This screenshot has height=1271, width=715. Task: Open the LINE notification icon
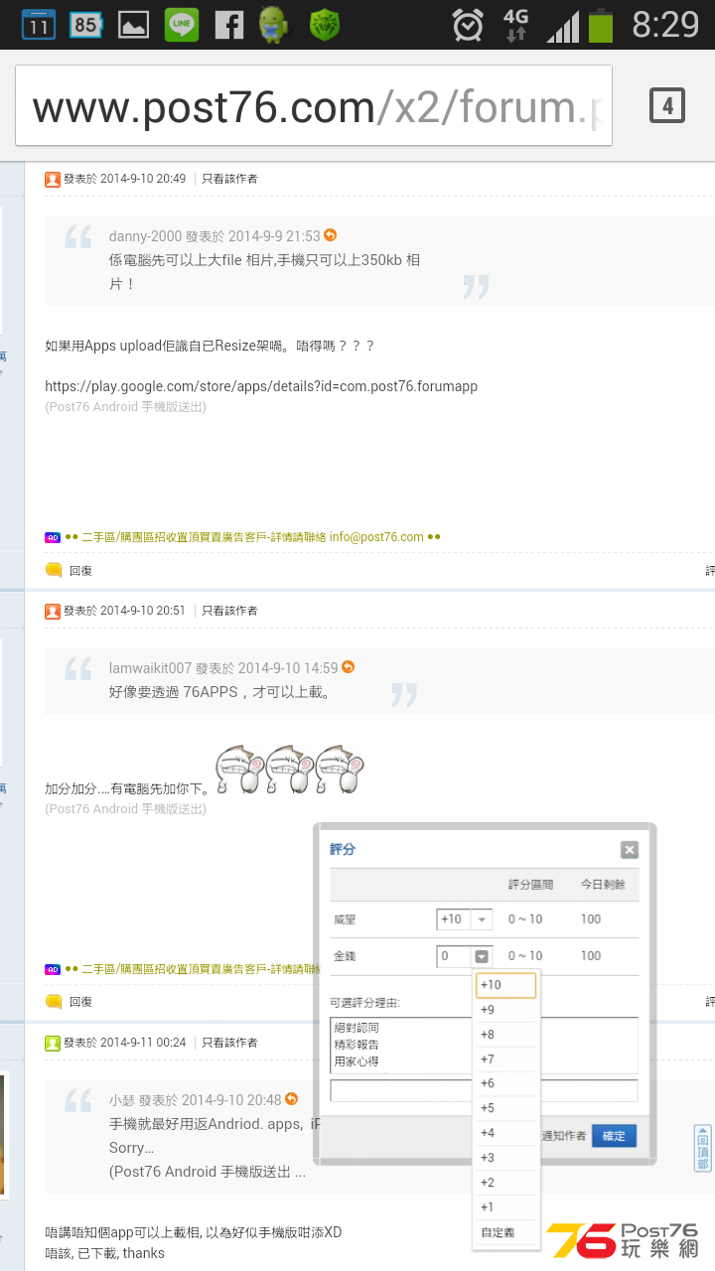pyautogui.click(x=181, y=24)
